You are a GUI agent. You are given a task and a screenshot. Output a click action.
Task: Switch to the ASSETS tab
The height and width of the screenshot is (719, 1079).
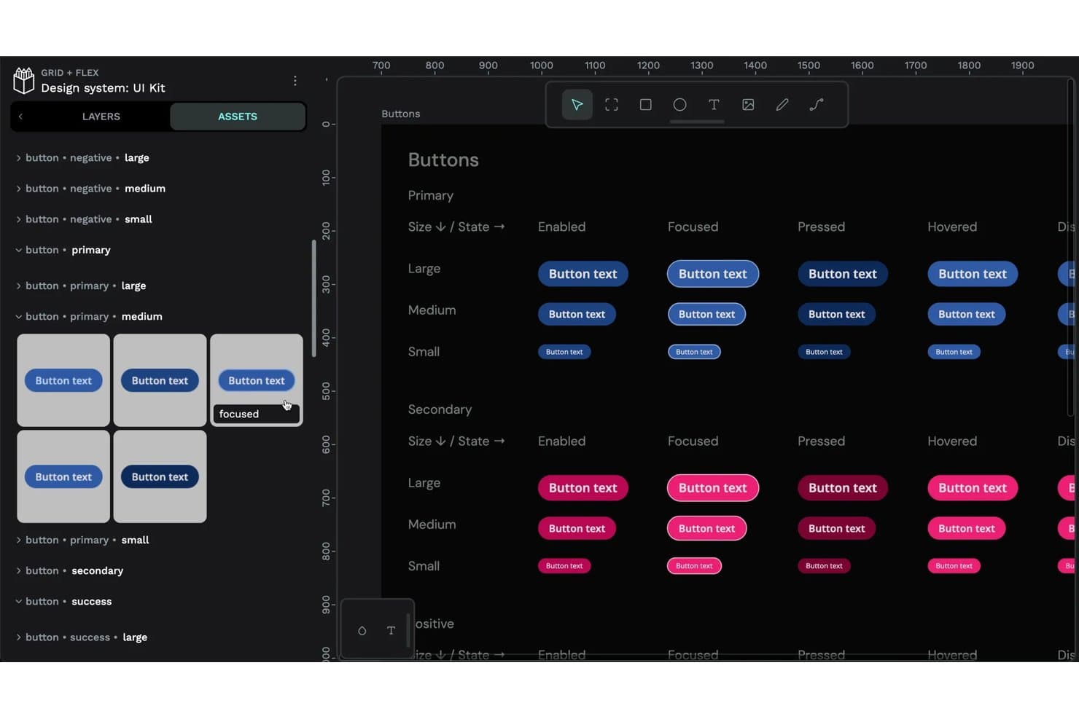point(238,117)
